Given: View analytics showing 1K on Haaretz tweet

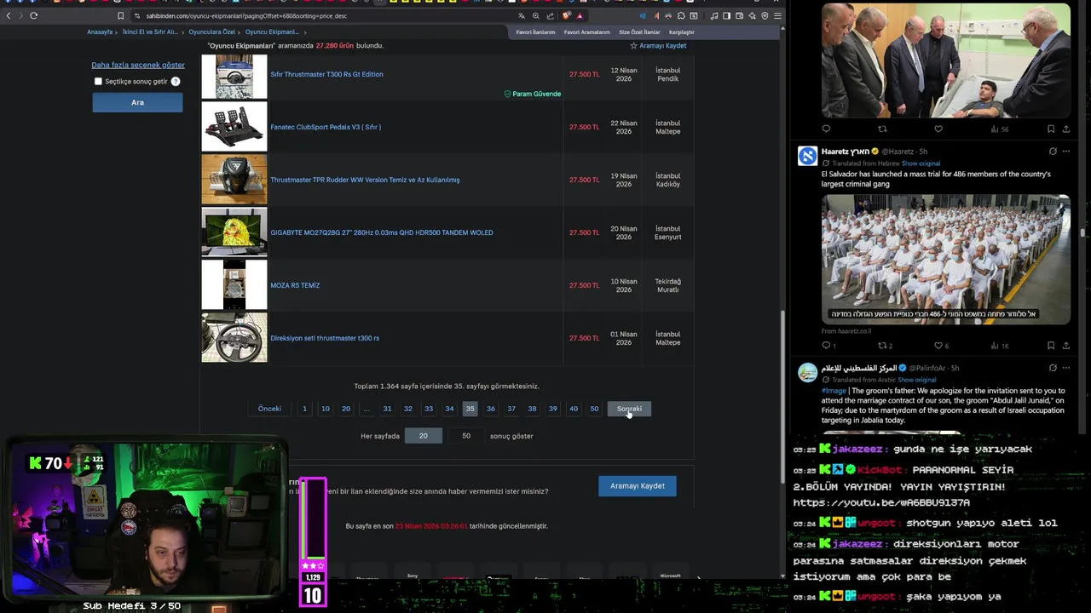Looking at the screenshot, I should (1000, 346).
